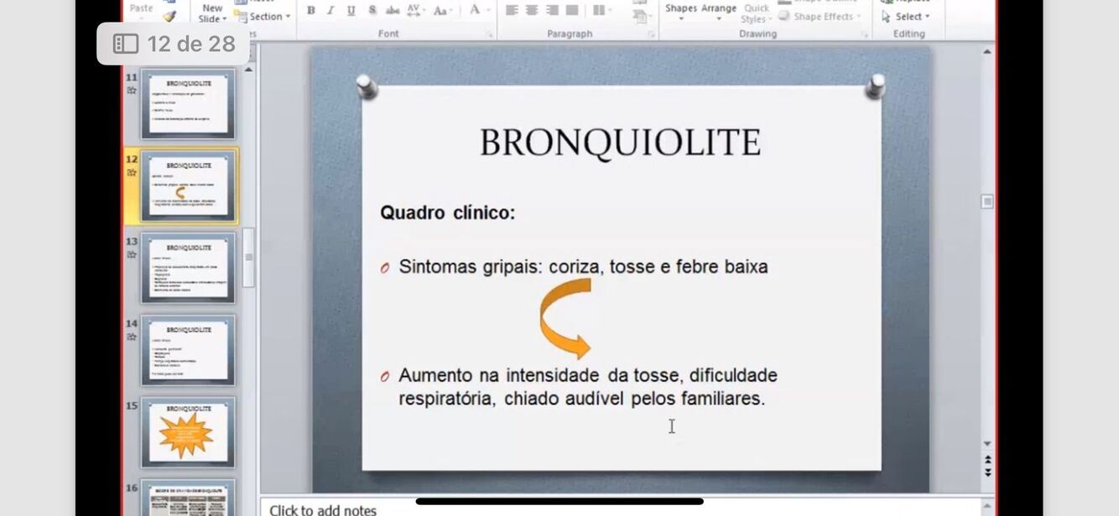Screen dimensions: 1119x516
Task: Open the Drawing dialog launcher
Action: pyautogui.click(x=864, y=34)
